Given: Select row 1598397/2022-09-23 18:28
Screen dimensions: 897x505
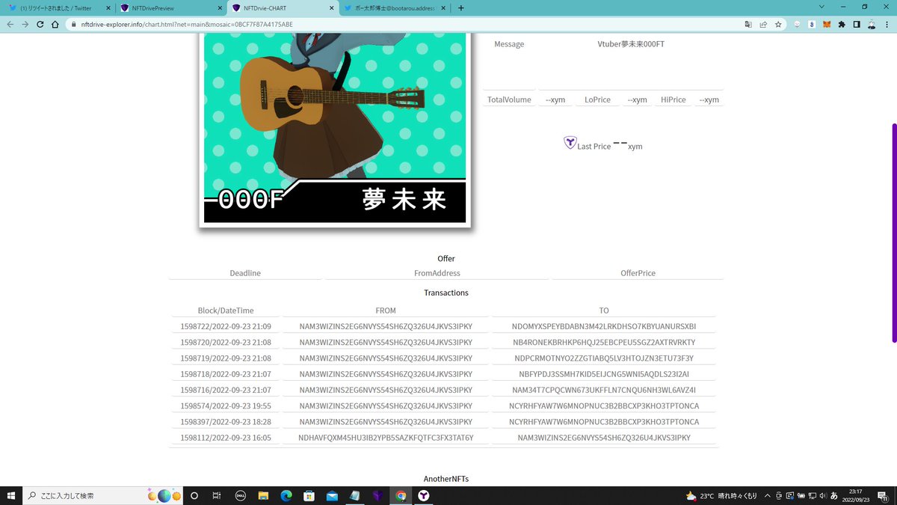Looking at the screenshot, I should 444,422.
